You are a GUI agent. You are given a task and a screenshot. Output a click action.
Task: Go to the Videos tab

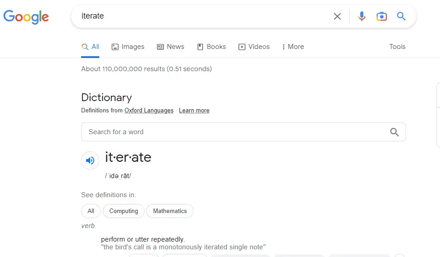(x=254, y=47)
